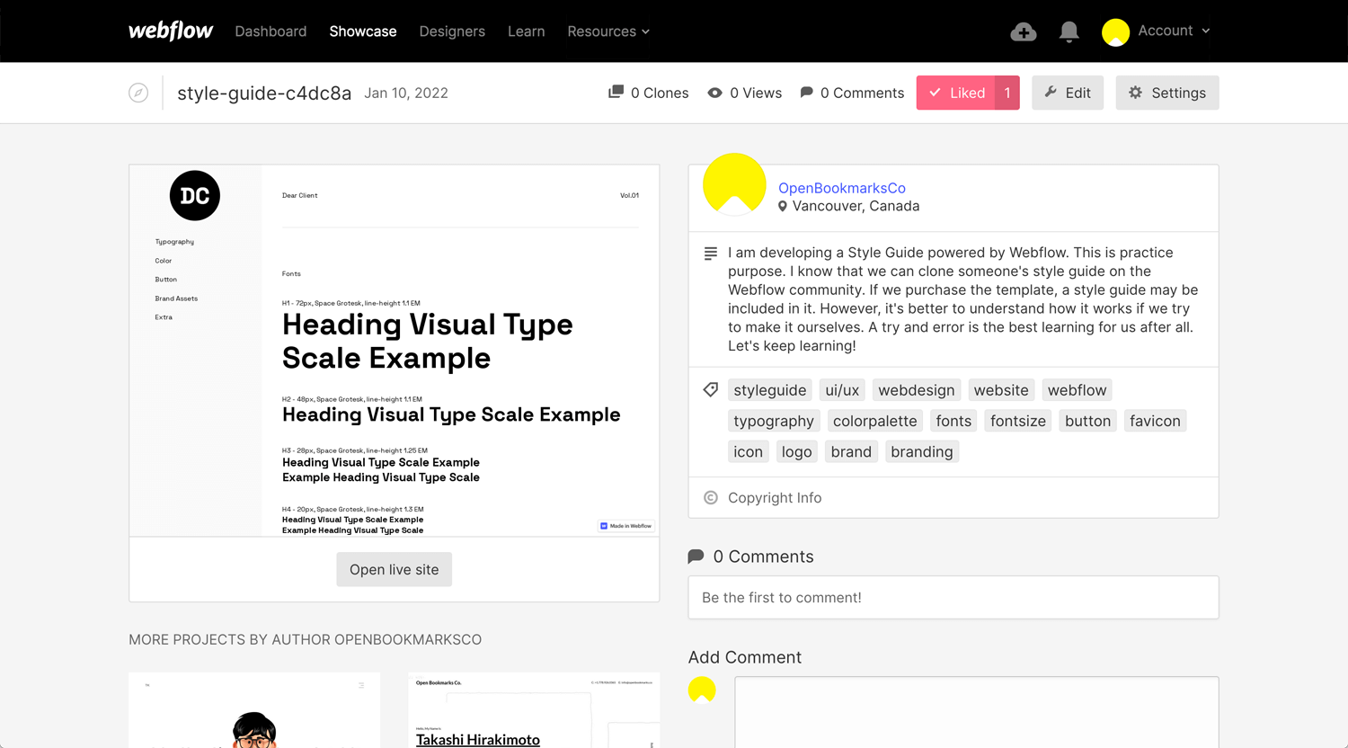Click the yellow account avatar in navbar
This screenshot has height=748, width=1348.
[x=1115, y=32]
